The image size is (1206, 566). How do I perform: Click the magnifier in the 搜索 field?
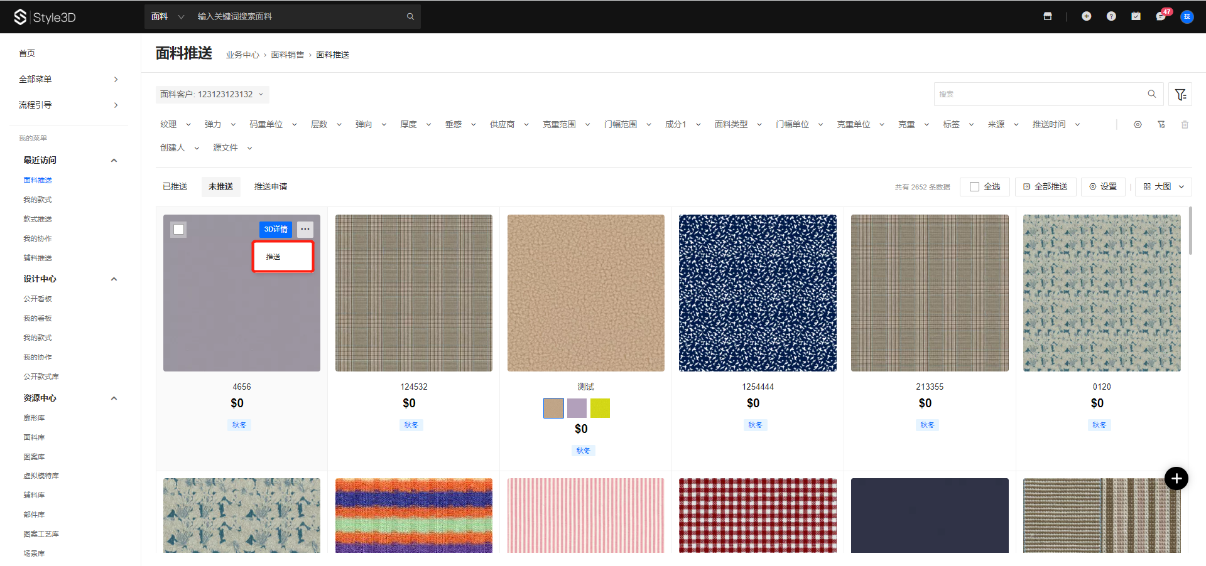[1152, 94]
